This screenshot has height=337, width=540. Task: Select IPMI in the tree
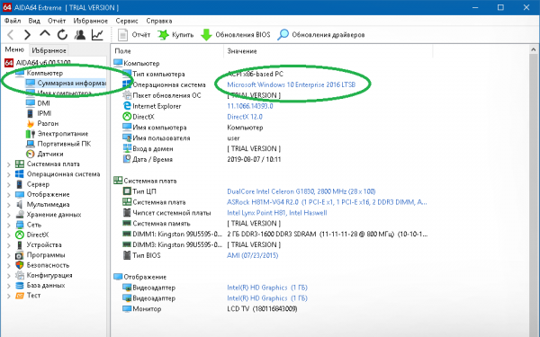(x=44, y=113)
